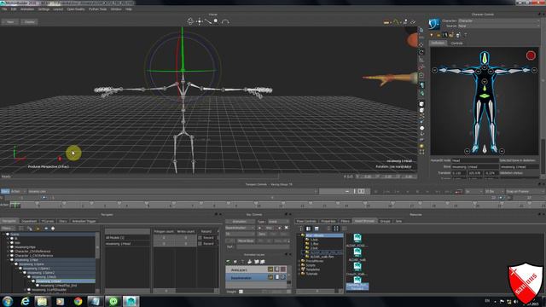Click the Move Keys button
The width and height of the screenshot is (546, 307).
click(246, 240)
